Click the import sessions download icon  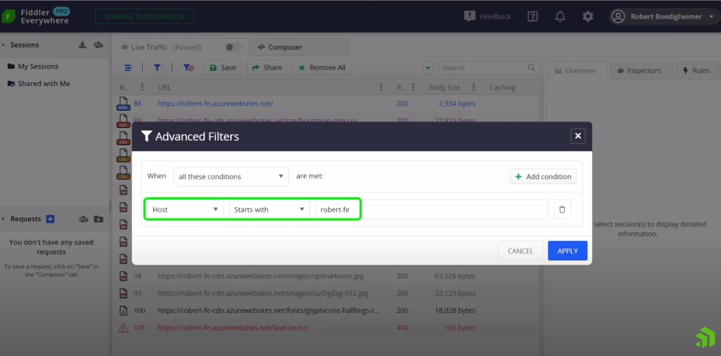(83, 44)
